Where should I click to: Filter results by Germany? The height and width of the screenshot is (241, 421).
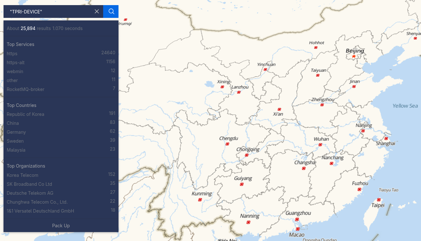[16, 132]
